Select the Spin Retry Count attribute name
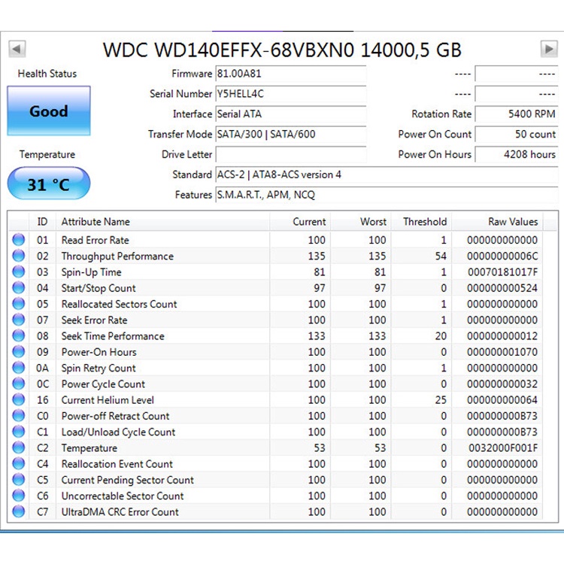 [99, 368]
